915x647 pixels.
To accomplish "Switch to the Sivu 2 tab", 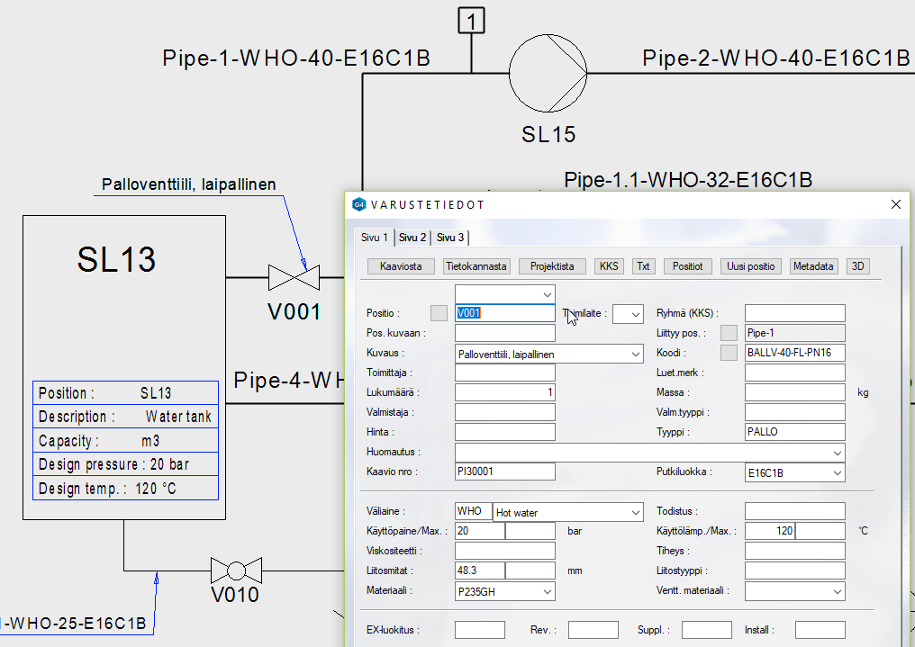I will pos(412,238).
